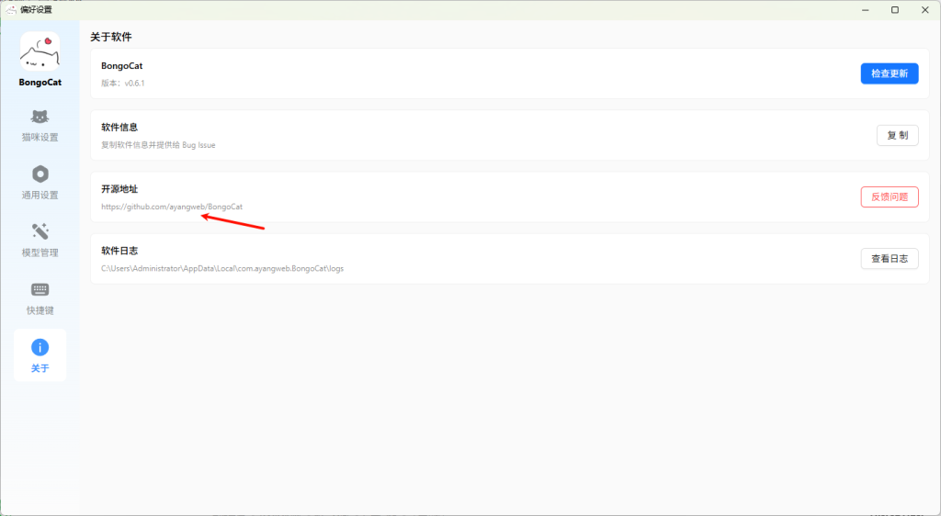Click the 版本 v0.6.1 version text
This screenshot has width=941, height=516.
[123, 84]
